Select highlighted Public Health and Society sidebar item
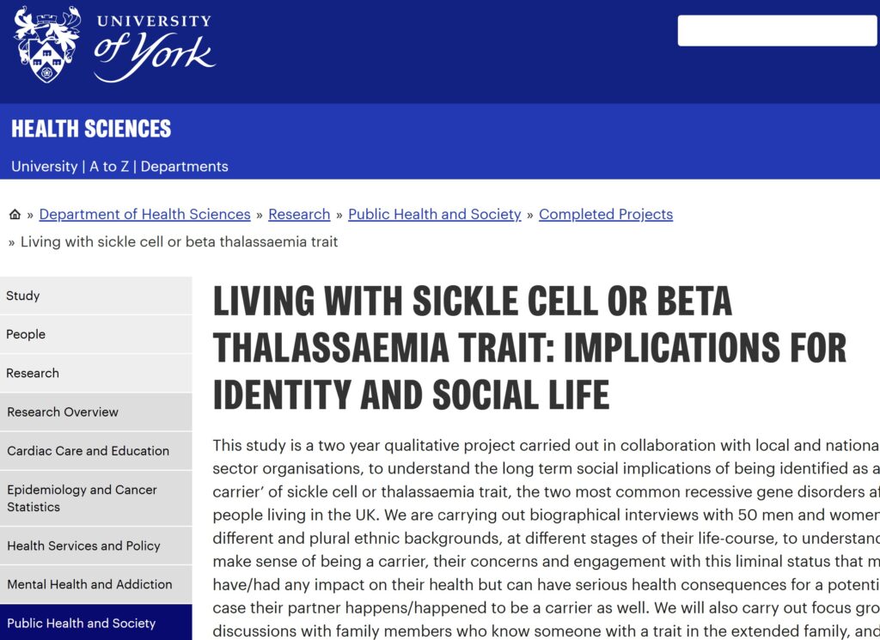Viewport: 880px width, 640px height. pos(96,623)
